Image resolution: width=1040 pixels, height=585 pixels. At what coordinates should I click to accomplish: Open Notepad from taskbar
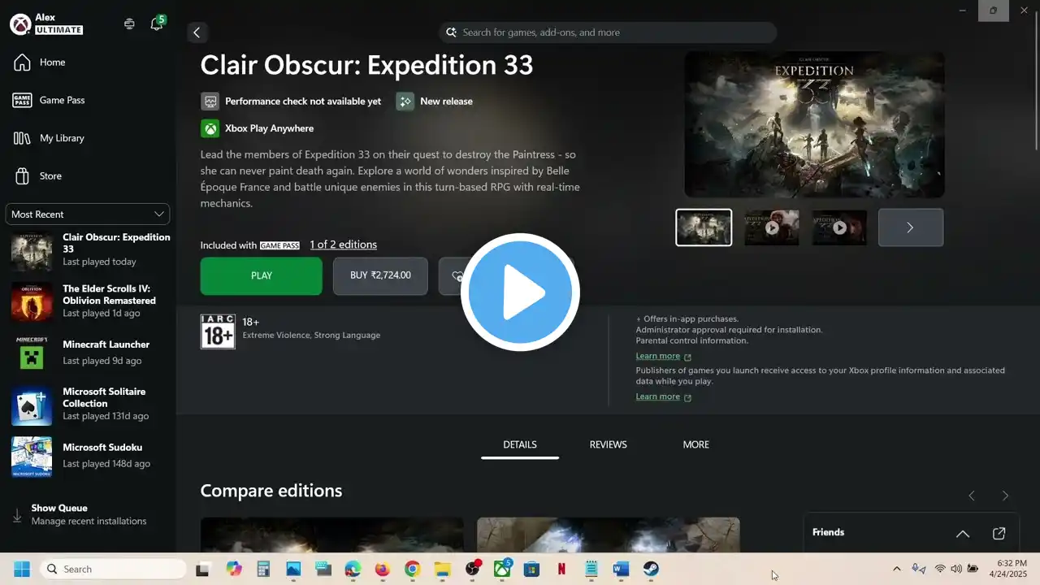point(591,570)
